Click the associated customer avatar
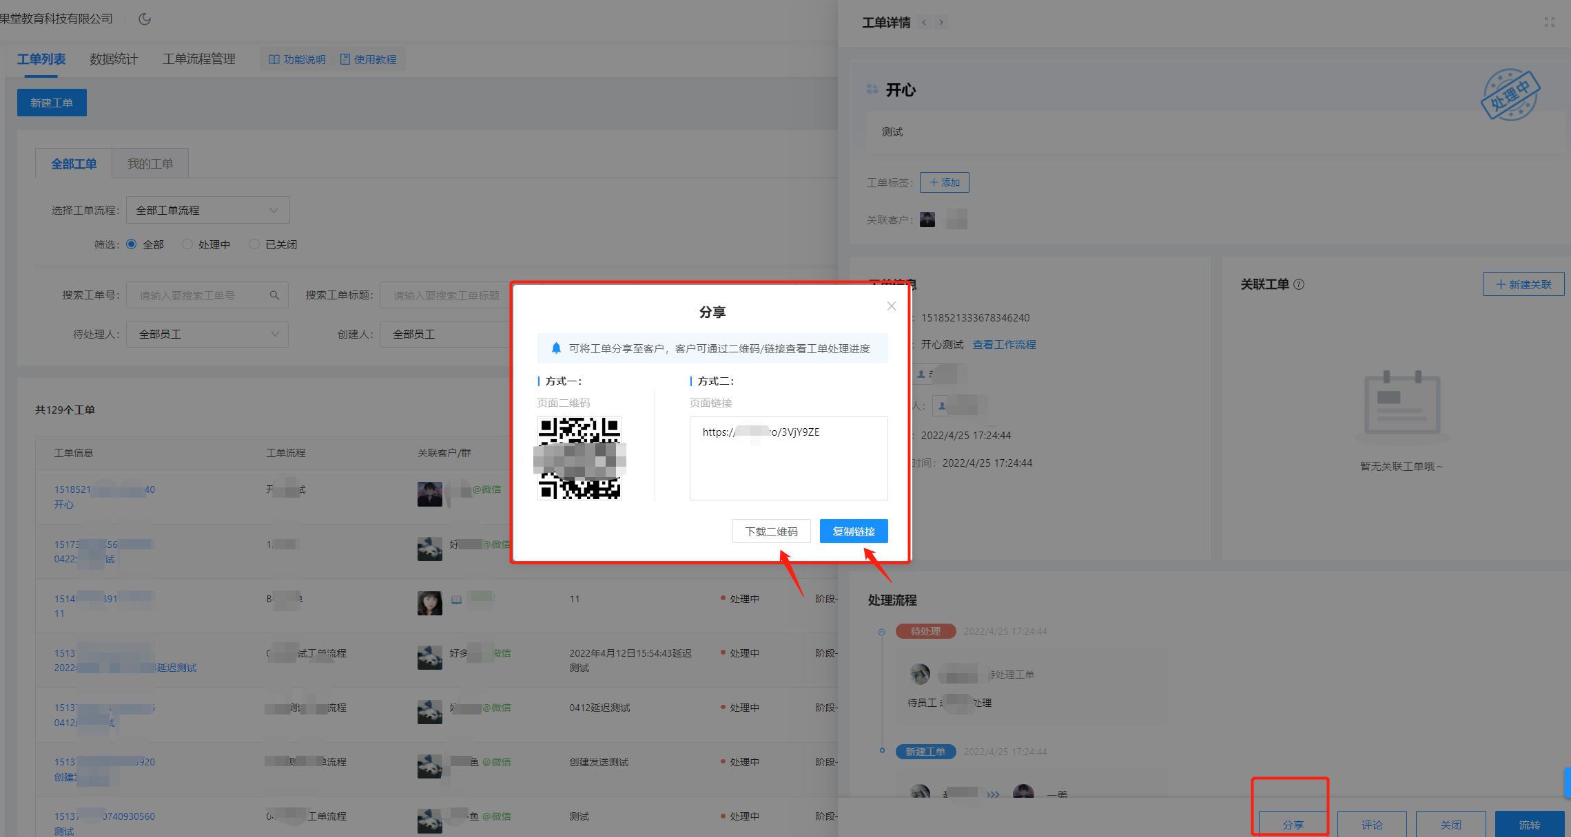The width and height of the screenshot is (1571, 837). click(x=927, y=220)
